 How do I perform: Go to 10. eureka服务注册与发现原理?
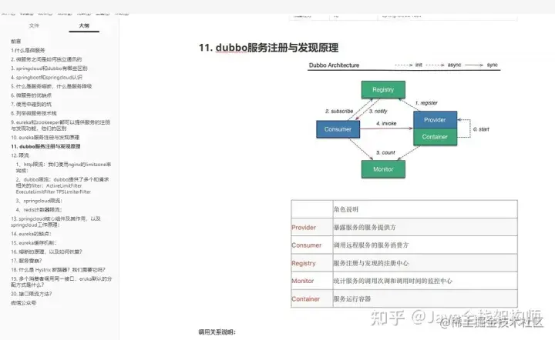pos(45,138)
